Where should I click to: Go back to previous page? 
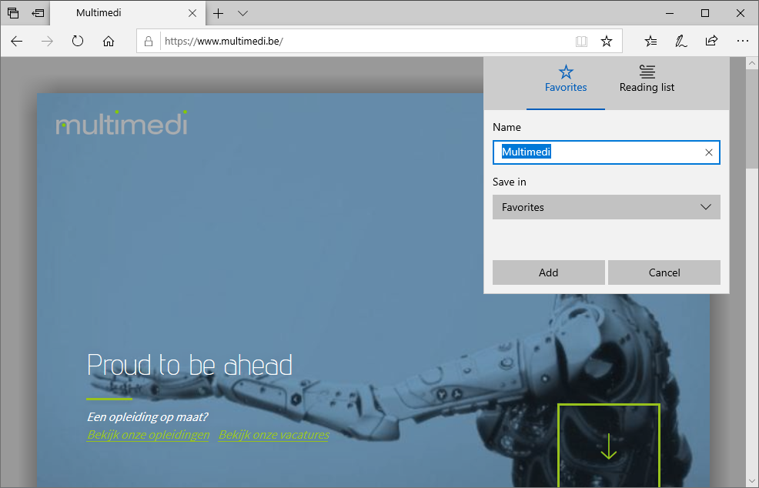coord(17,41)
